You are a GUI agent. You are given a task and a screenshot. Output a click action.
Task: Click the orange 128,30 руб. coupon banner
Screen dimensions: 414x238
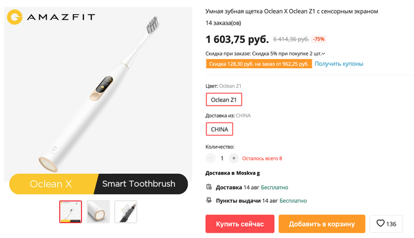(258, 64)
